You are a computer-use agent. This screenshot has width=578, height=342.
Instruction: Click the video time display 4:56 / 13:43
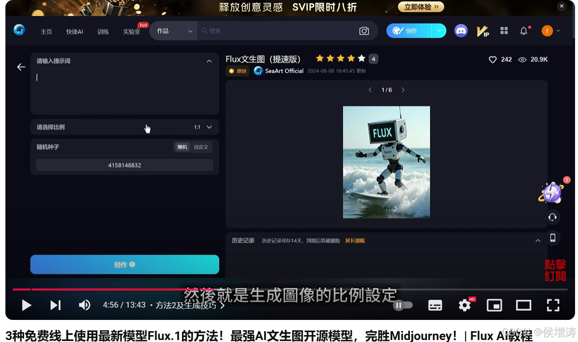pos(124,305)
